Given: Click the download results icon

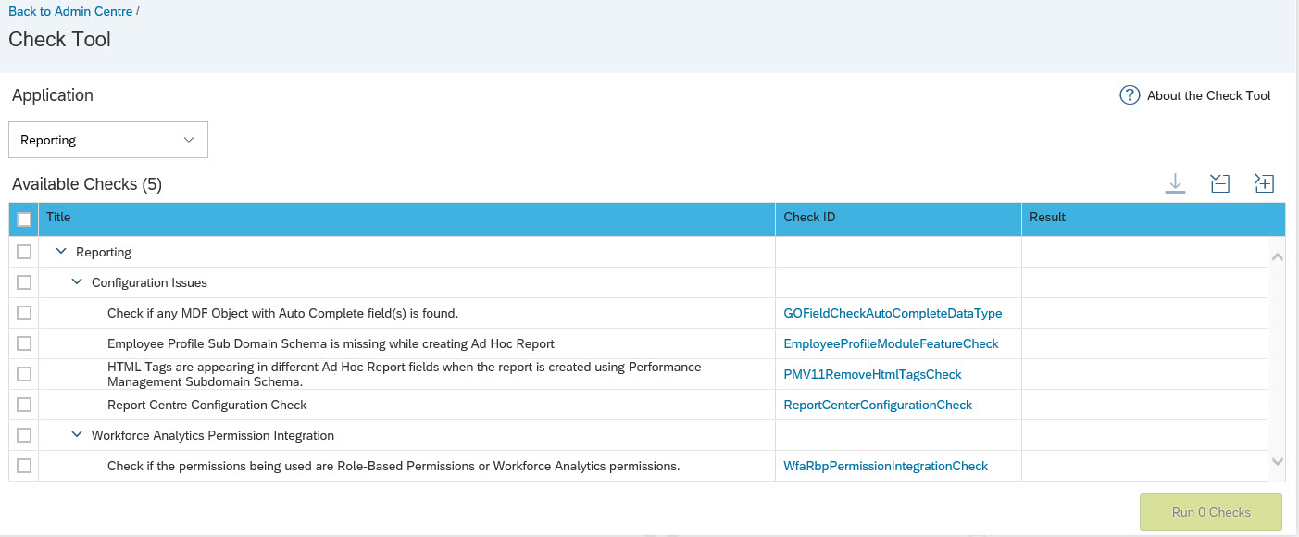Looking at the screenshot, I should coord(1175,183).
